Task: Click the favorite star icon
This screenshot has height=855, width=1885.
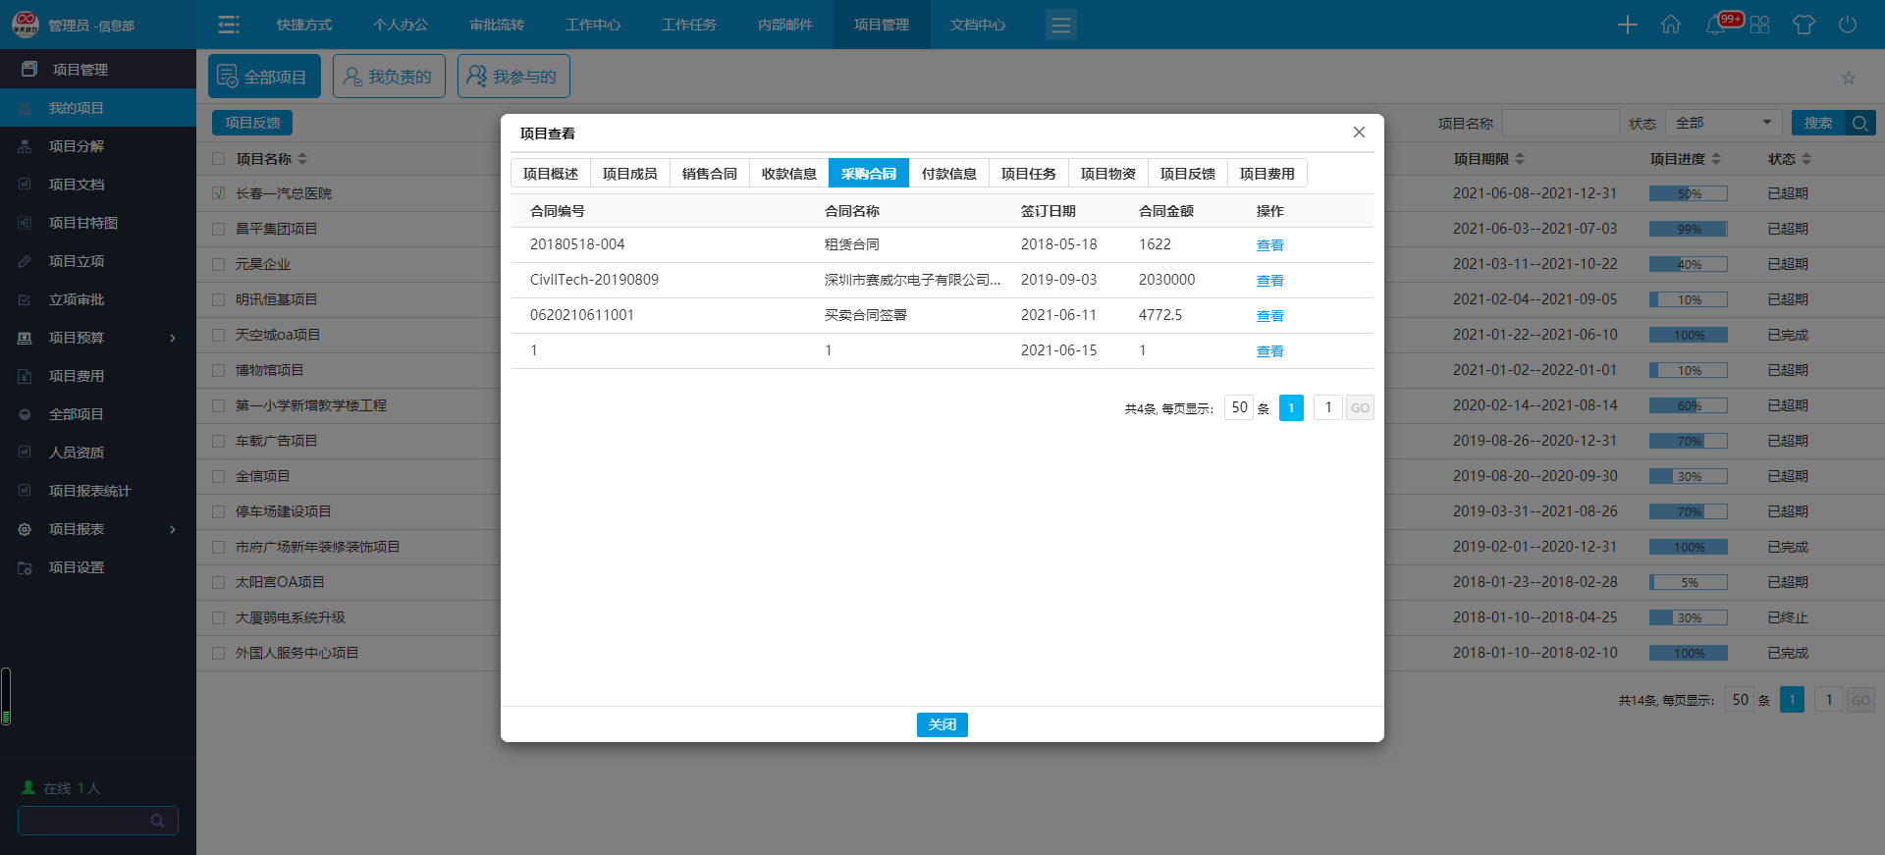Action: 1848,78
